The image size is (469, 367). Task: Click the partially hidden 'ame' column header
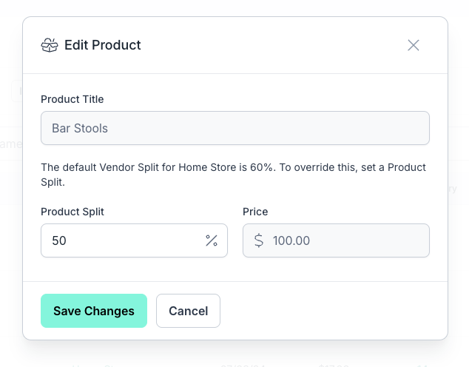pyautogui.click(x=11, y=144)
